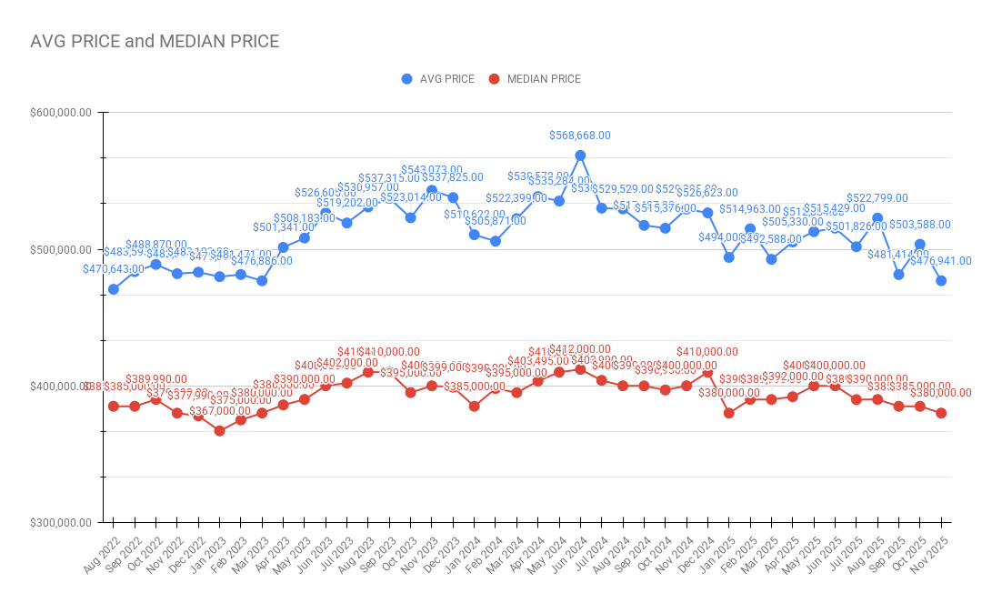This screenshot has height=603, width=982.
Task: Click the blue AVG PRICE legend marker
Action: 406,79
